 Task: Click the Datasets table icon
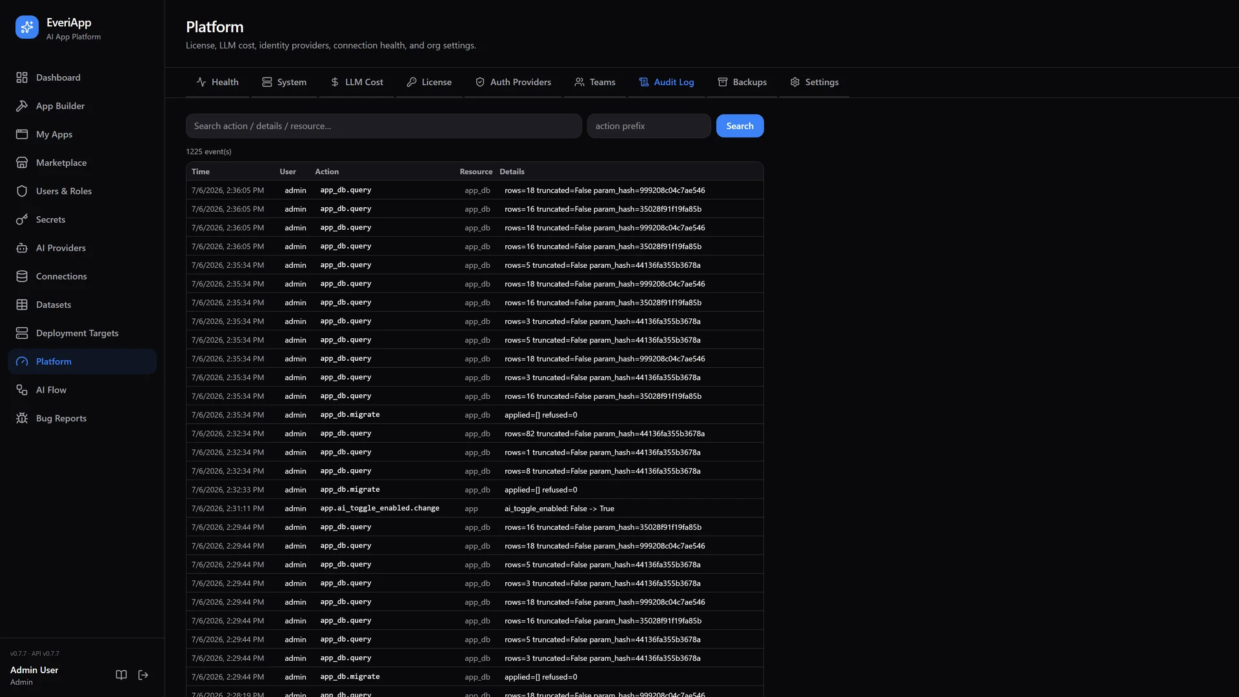[22, 305]
